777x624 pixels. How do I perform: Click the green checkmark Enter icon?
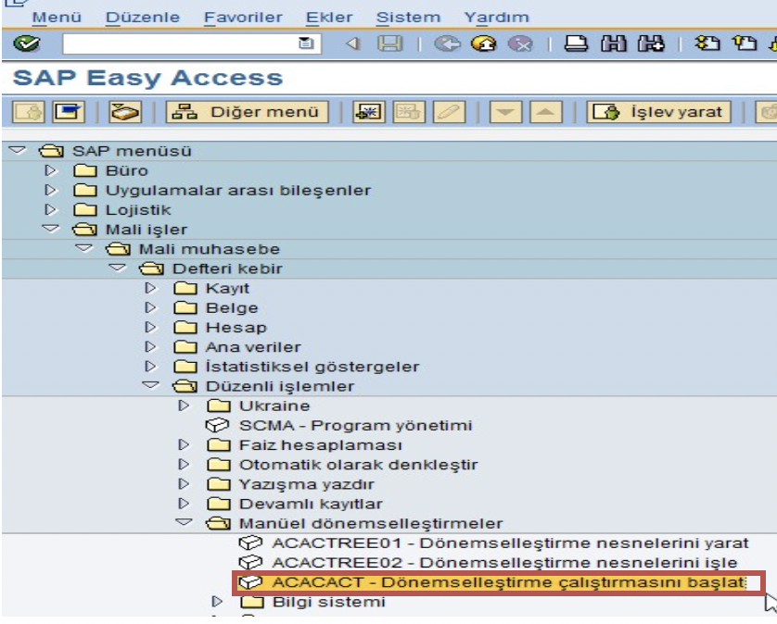[x=26, y=44]
